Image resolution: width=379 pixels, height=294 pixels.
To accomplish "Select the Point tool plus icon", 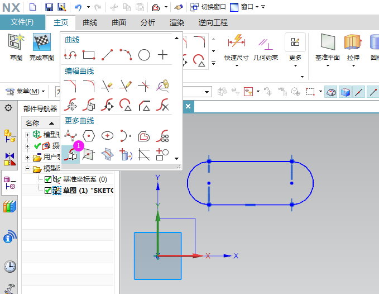I will pyautogui.click(x=162, y=55).
